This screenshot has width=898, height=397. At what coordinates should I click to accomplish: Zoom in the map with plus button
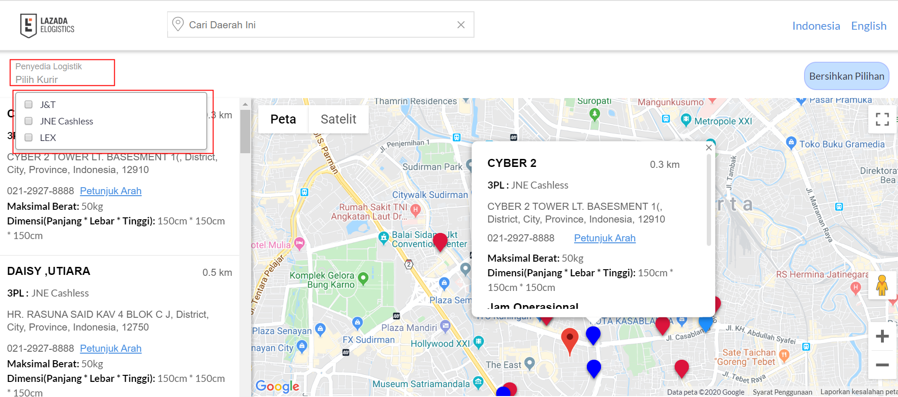[x=882, y=336]
